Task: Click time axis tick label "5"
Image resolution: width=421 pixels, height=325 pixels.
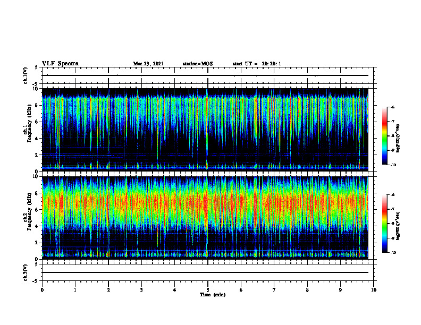Action: 208,290
